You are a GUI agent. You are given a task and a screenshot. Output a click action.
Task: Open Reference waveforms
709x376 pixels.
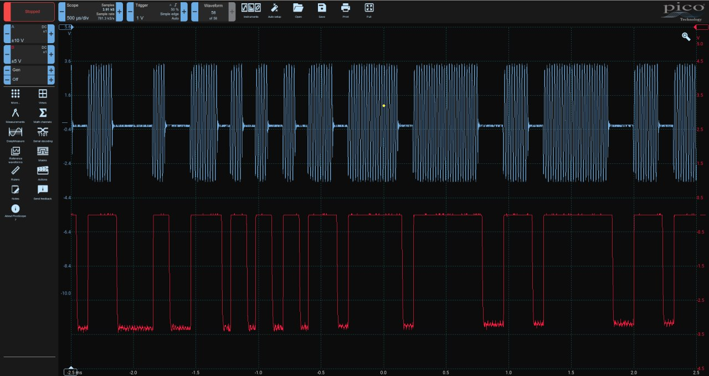click(x=16, y=154)
